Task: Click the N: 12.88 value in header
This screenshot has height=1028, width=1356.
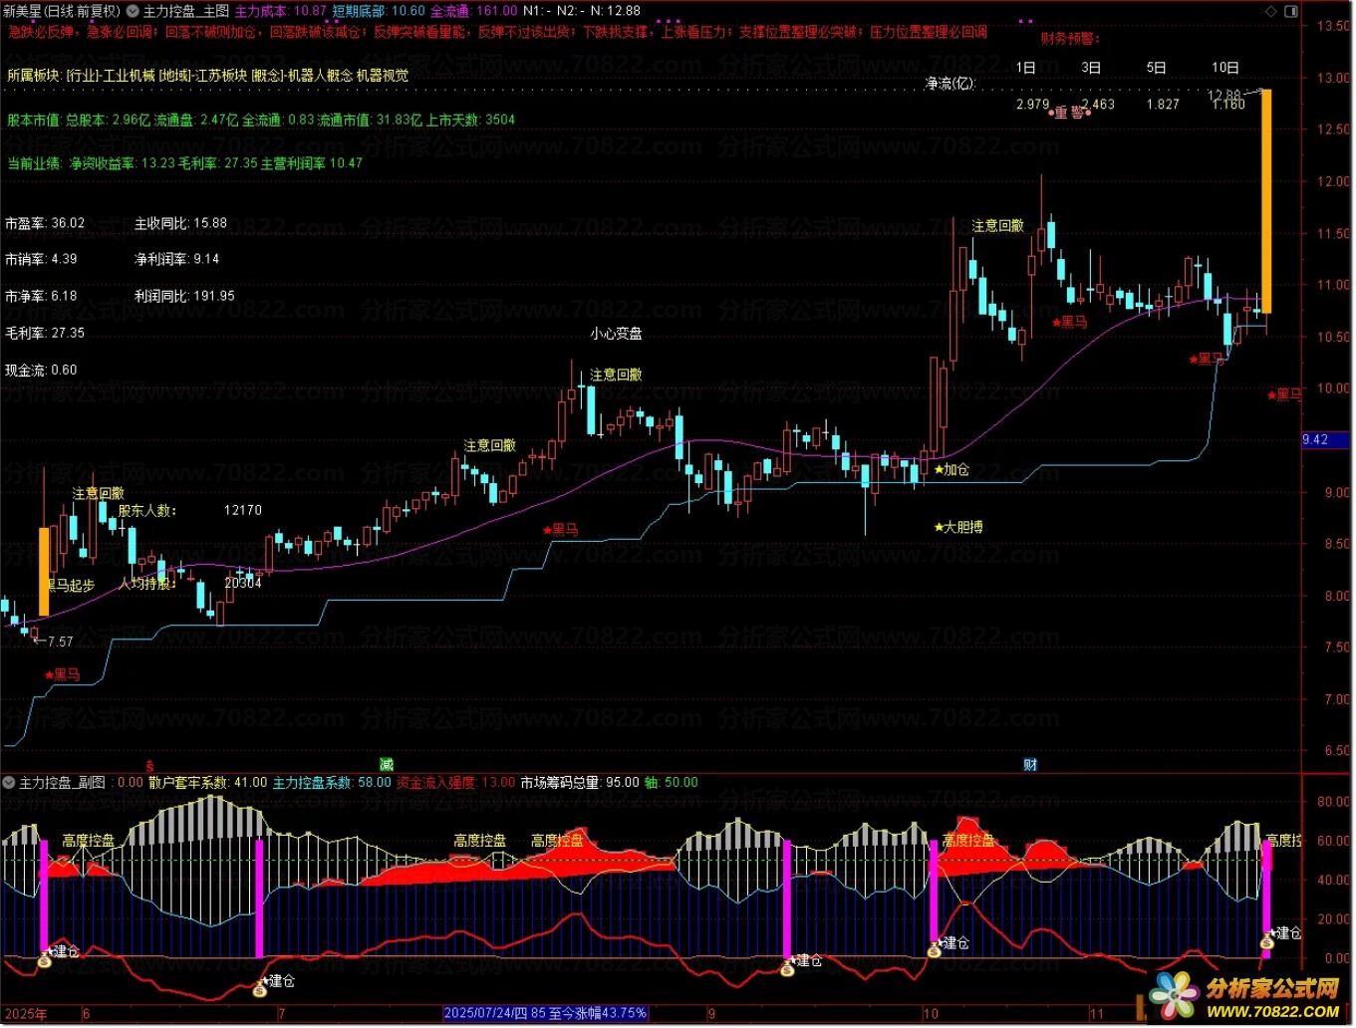Action: 615,11
